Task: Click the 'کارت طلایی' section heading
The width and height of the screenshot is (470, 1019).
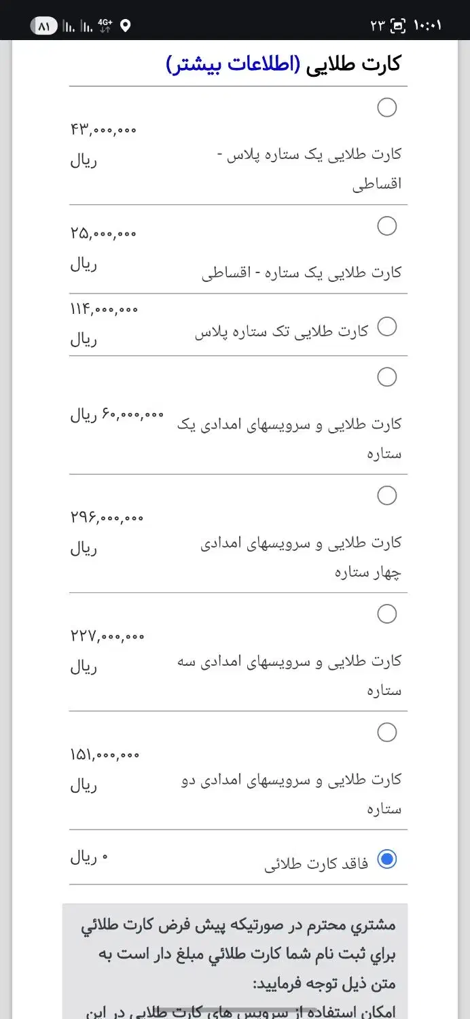Action: 353,64
